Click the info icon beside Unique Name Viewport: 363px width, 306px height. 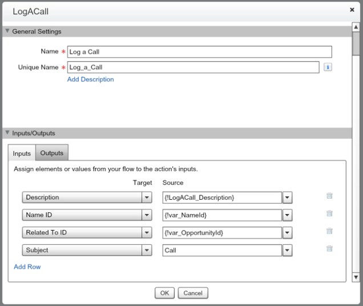pos(328,67)
